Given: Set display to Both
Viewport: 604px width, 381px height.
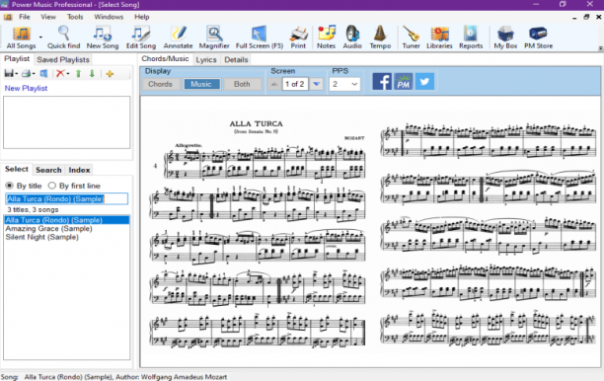Looking at the screenshot, I should [x=242, y=84].
